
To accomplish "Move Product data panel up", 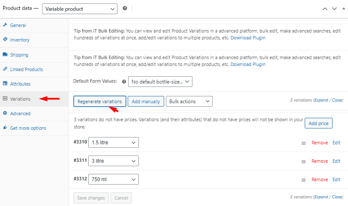I will tap(325, 9).
